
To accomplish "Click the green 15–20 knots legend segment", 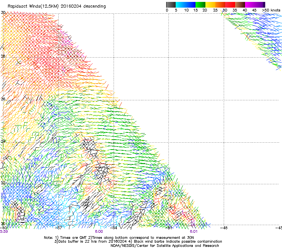I will tap(200, 5).
